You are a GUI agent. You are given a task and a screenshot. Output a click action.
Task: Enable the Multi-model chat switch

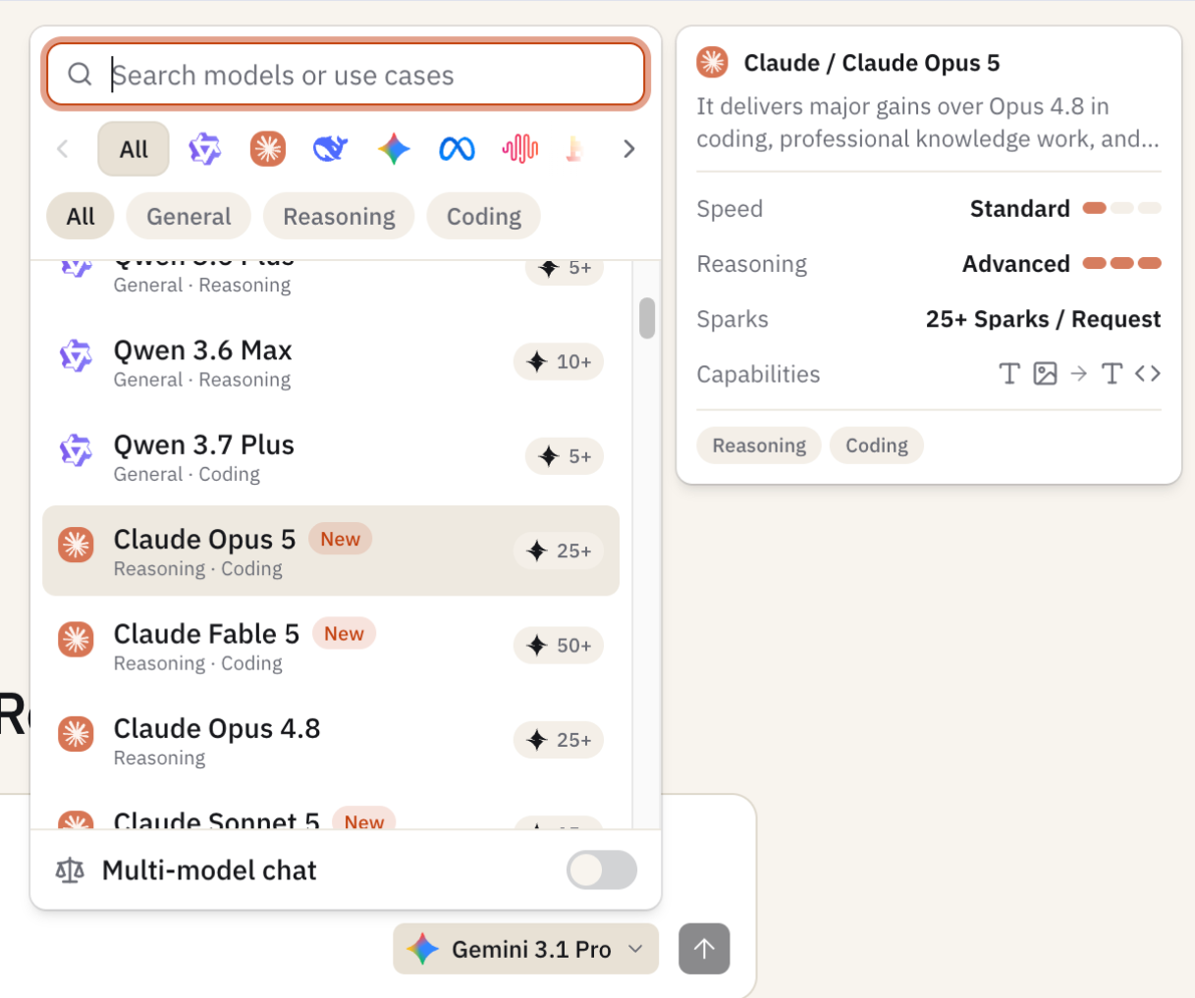pos(602,870)
